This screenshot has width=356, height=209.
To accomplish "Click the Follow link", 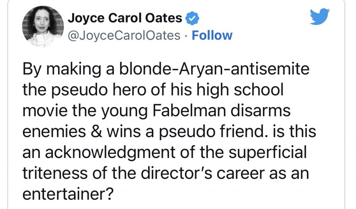I will click(x=212, y=35).
